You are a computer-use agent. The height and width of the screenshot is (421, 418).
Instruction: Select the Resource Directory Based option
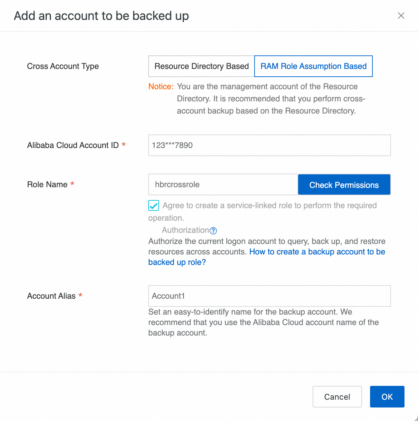202,66
